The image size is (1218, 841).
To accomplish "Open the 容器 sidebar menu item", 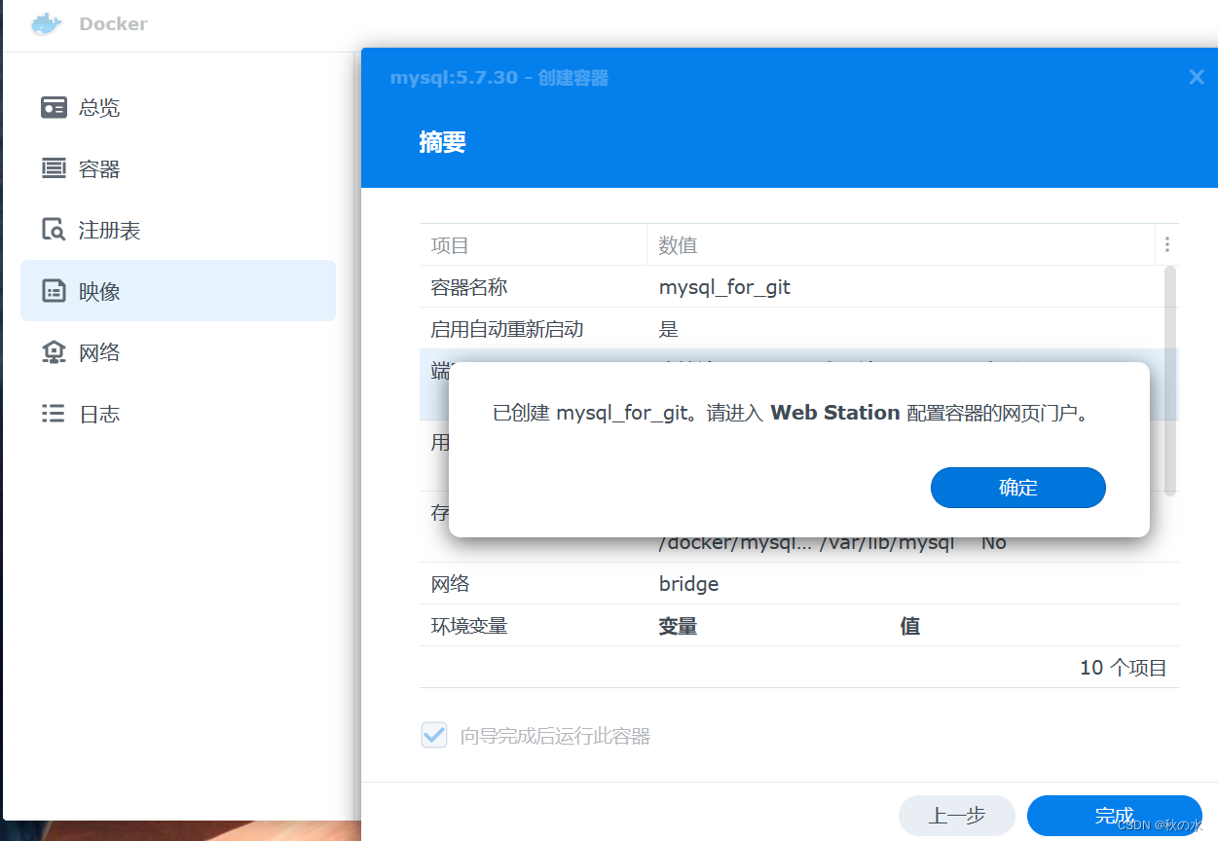I will pos(178,168).
